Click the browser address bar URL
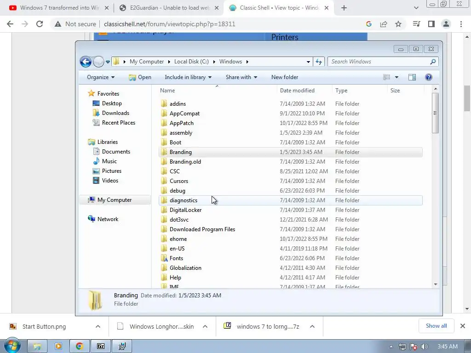This screenshot has width=471, height=353. tap(169, 24)
